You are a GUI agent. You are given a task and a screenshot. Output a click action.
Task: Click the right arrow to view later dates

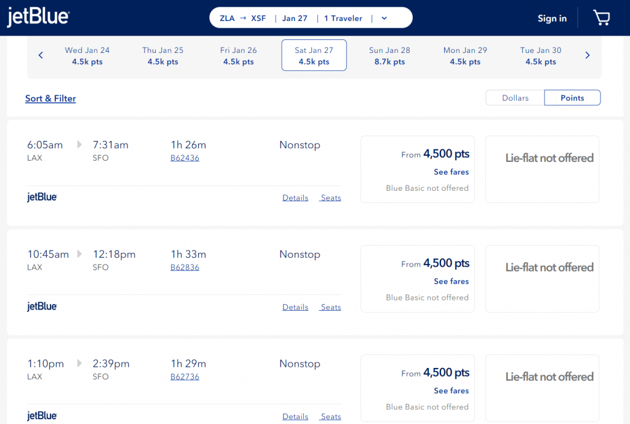tap(587, 55)
